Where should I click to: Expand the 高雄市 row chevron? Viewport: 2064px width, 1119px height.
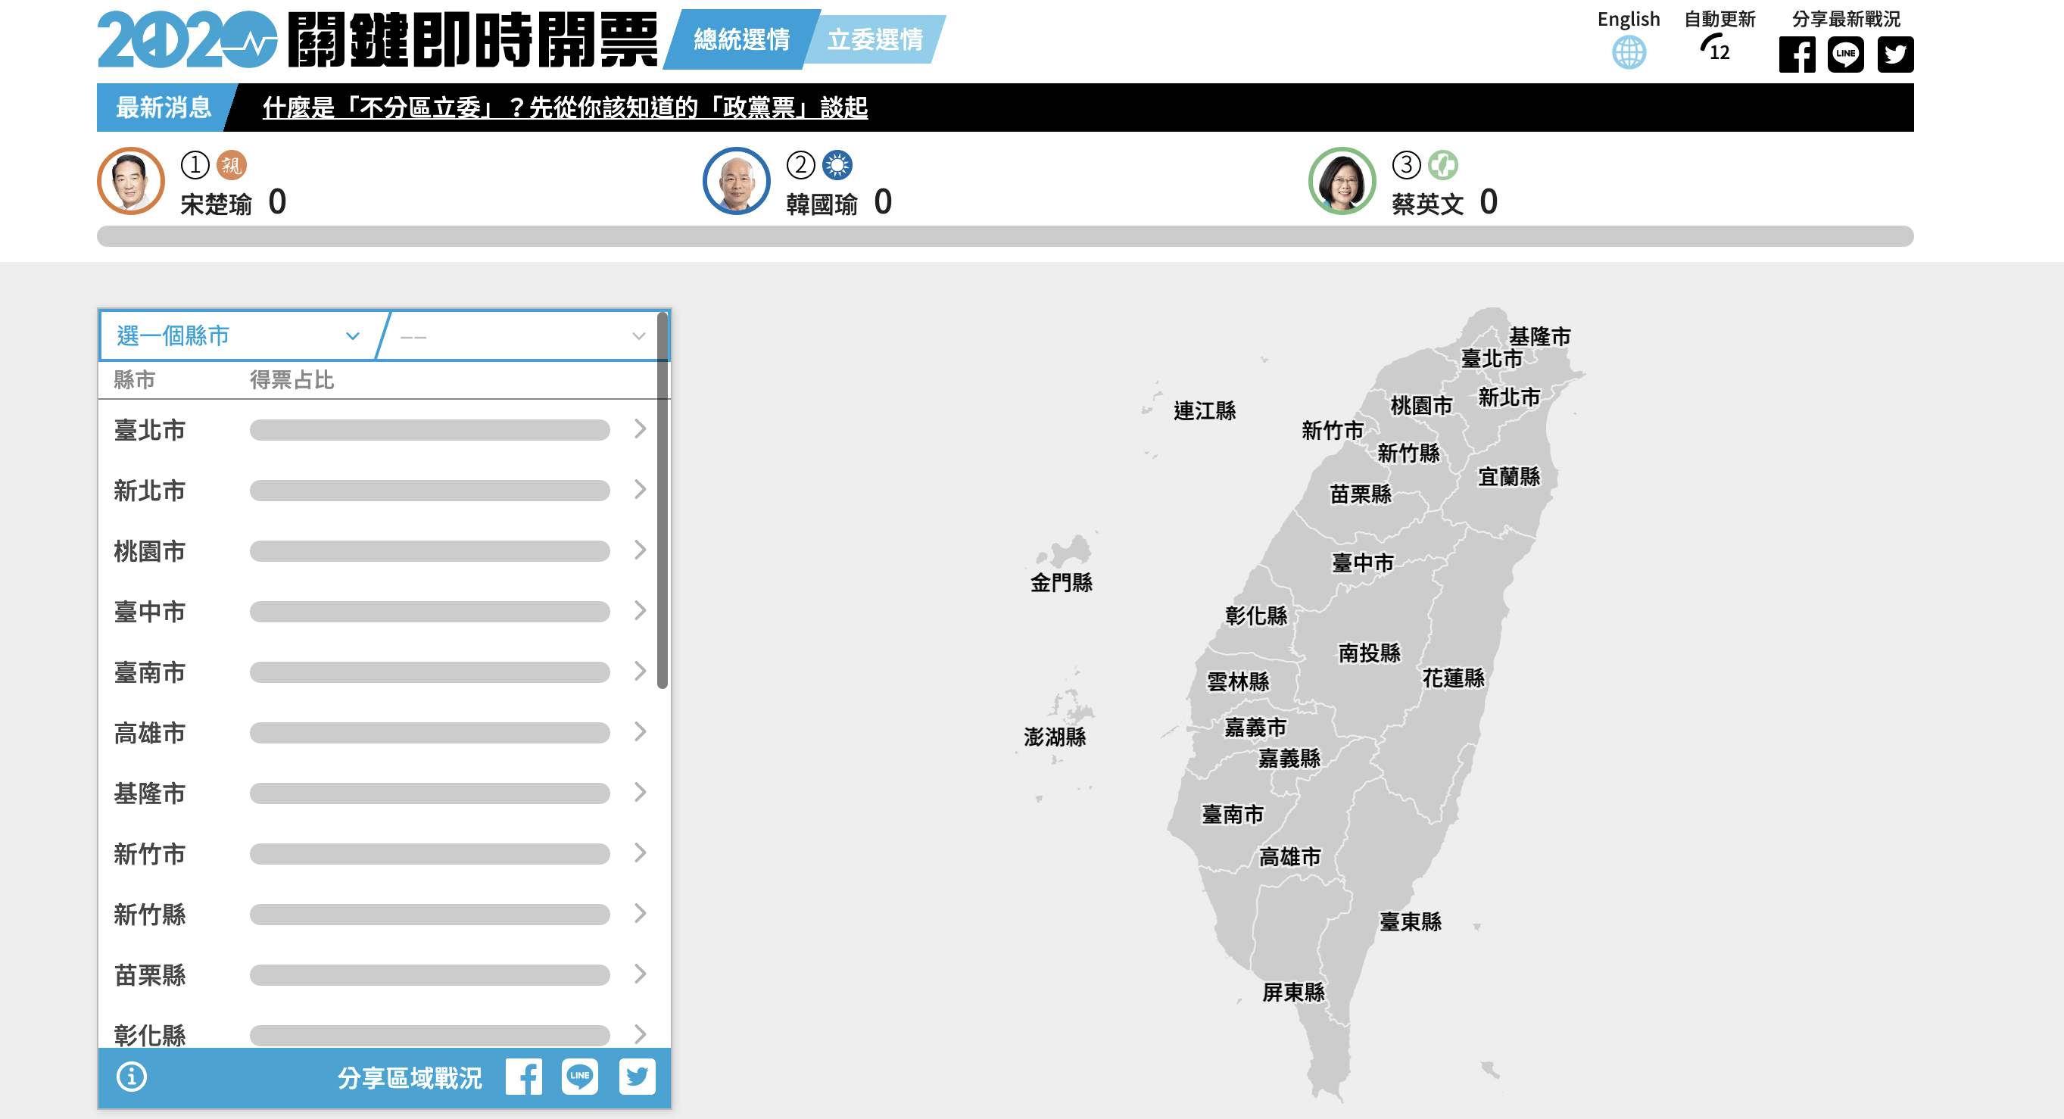coord(639,731)
